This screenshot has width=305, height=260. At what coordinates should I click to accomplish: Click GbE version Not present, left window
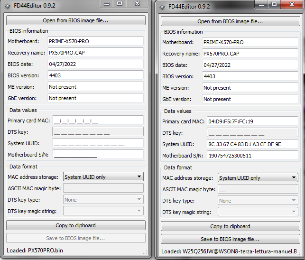pos(95,98)
